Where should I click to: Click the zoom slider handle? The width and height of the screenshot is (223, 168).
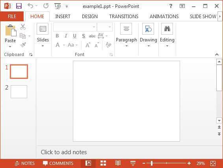coord(152,163)
